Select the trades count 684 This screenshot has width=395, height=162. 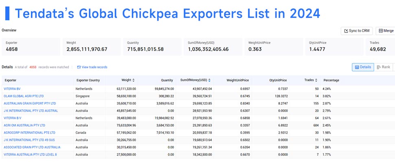tap(316, 125)
